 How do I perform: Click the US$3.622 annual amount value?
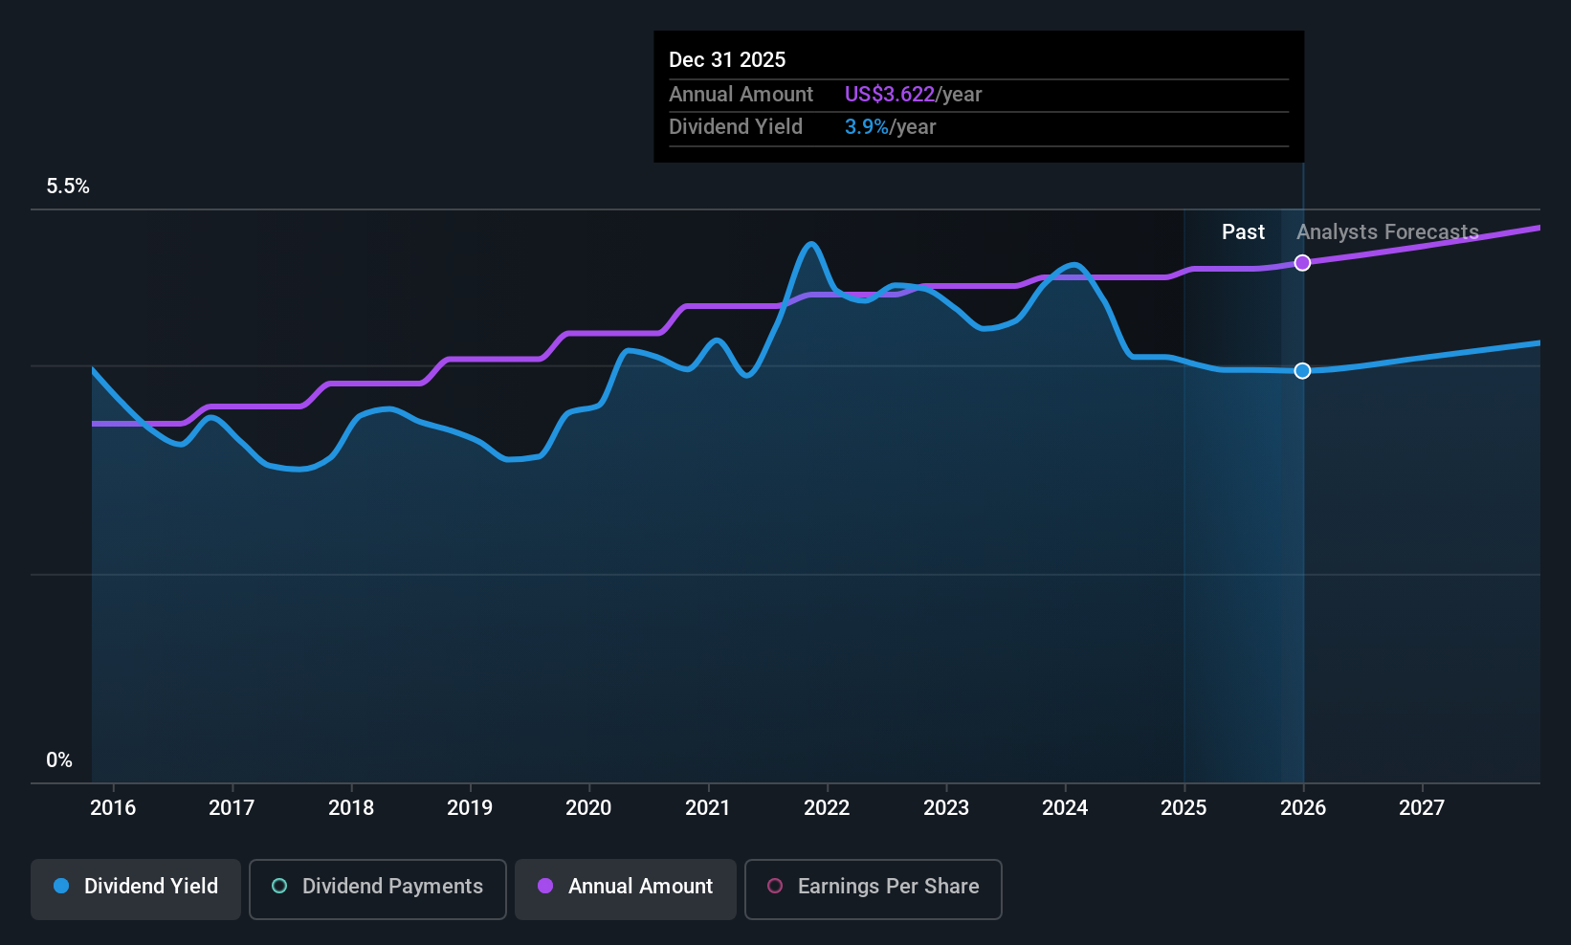(889, 94)
